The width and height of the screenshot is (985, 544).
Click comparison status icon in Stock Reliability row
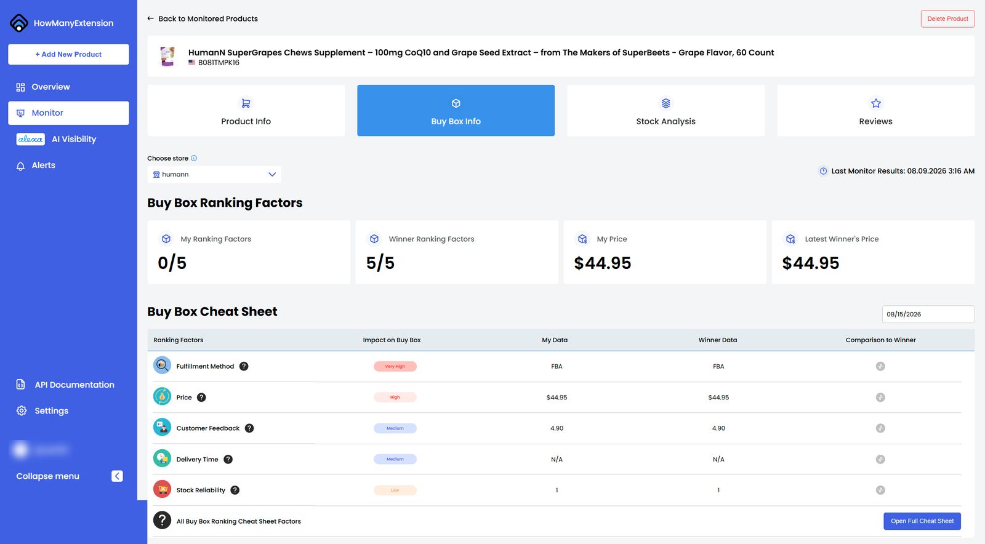880,490
